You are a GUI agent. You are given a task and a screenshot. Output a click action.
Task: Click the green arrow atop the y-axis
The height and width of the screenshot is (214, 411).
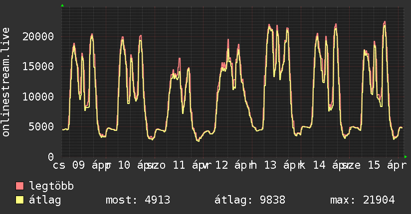(62, 5)
